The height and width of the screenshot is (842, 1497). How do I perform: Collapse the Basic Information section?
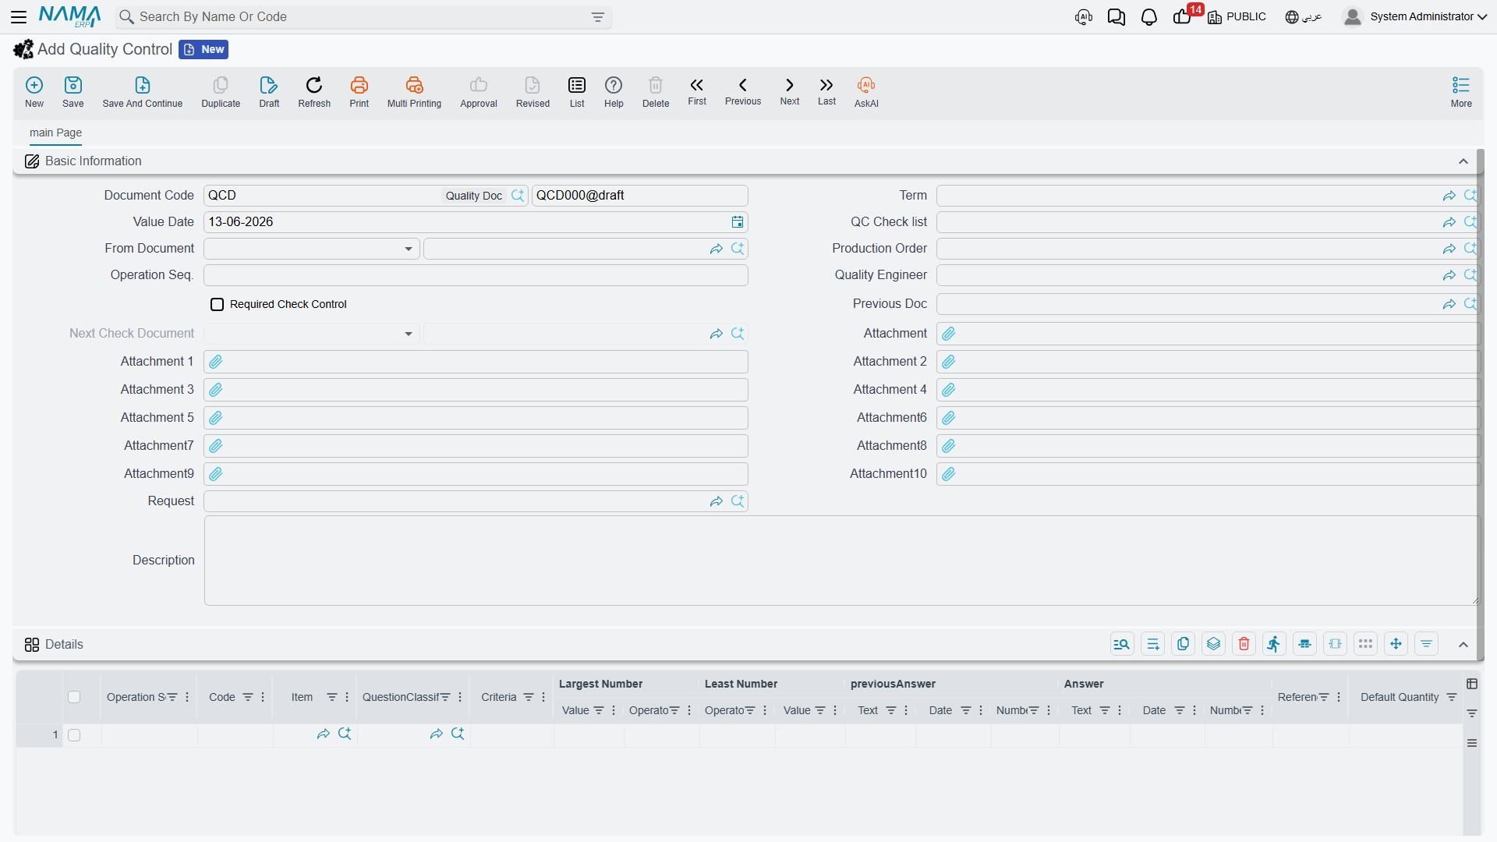click(1463, 161)
